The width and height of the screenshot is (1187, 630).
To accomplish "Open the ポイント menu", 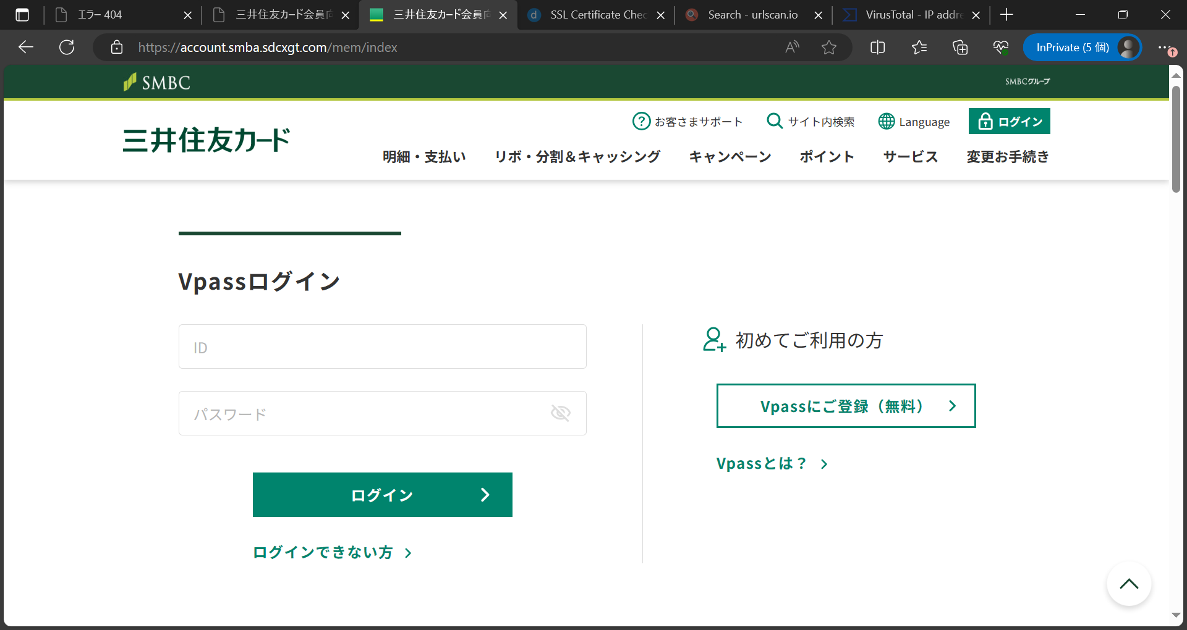I will 827,157.
